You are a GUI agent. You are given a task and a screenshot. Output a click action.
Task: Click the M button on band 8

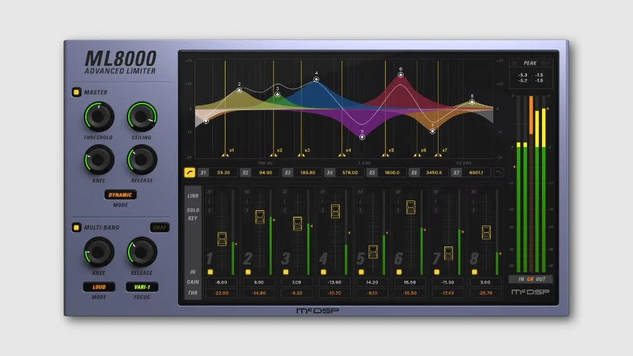(x=473, y=192)
